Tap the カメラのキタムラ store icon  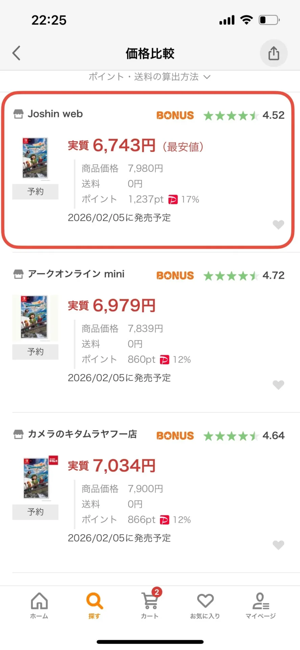click(18, 434)
